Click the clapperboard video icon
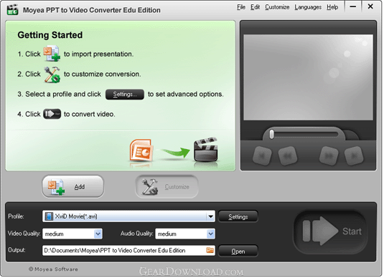The height and width of the screenshot is (278, 384). click(205, 150)
